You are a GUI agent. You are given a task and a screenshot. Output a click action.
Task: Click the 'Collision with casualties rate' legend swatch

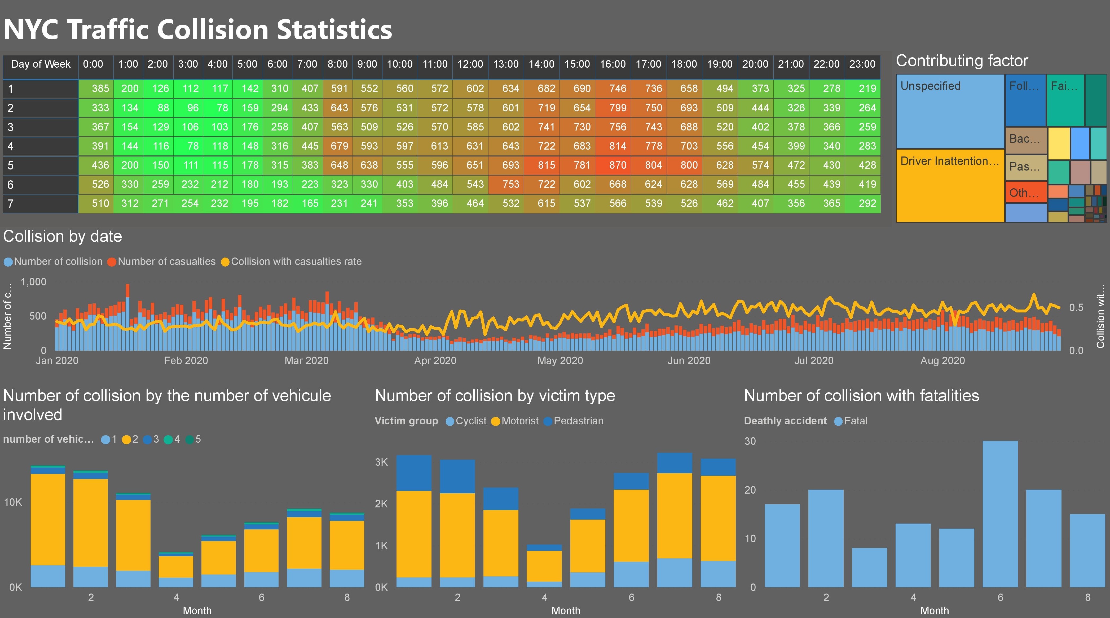pyautogui.click(x=225, y=262)
